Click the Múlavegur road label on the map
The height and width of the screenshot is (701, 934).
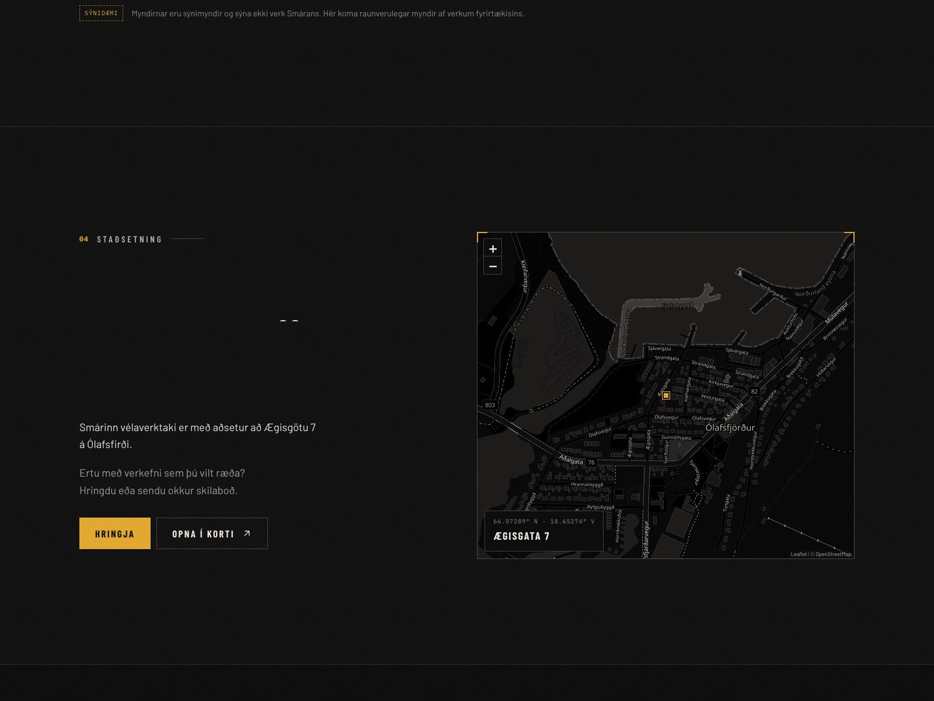837,313
